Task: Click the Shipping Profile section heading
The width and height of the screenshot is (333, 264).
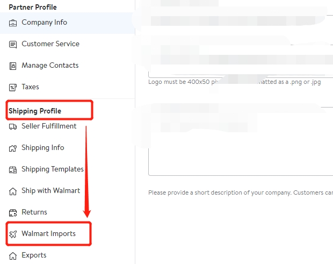Action: point(35,111)
